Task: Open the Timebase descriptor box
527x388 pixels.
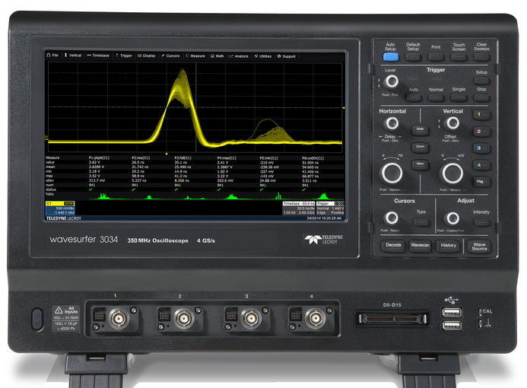Action: pyautogui.click(x=299, y=208)
